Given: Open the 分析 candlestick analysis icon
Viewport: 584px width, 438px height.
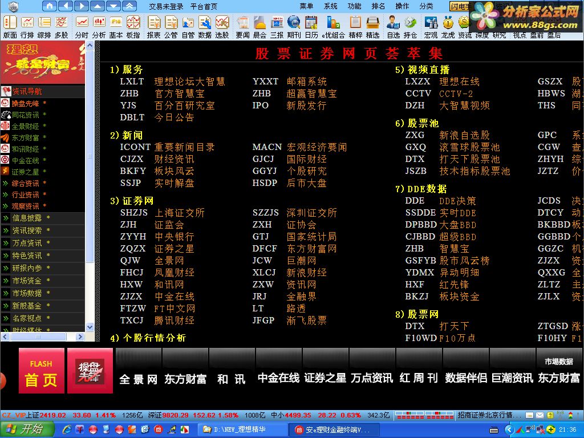Looking at the screenshot, I should (99, 27).
